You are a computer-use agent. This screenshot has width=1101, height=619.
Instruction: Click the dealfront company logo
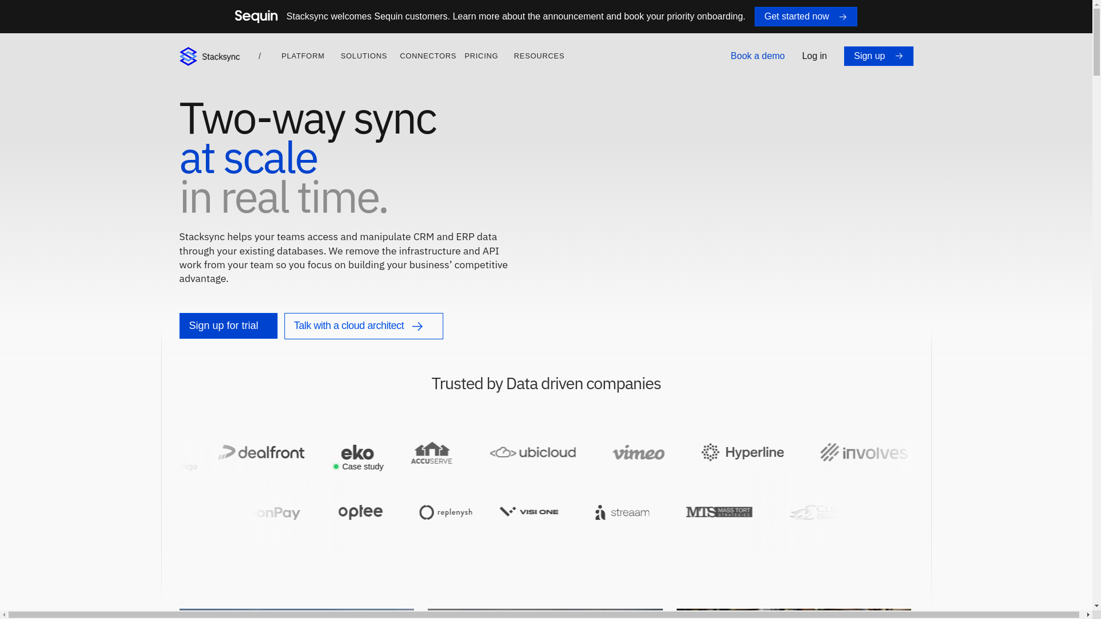click(261, 452)
